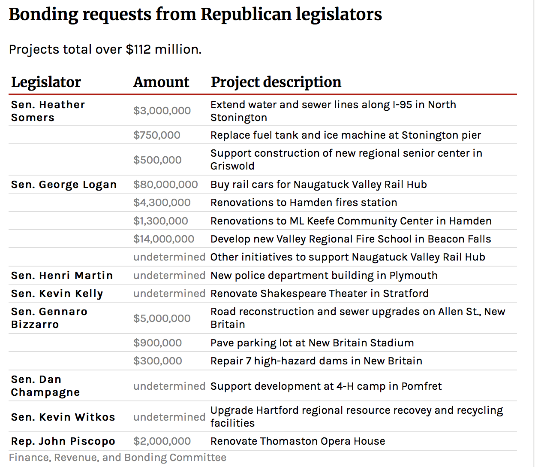This screenshot has width=535, height=467.
Task: Click the Bonding requests from Republican legislators title
Action: [x=195, y=14]
